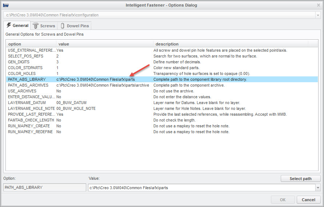Select the USE_ARCHIVES option row
This screenshot has height=207, width=324.
pos(162,91)
